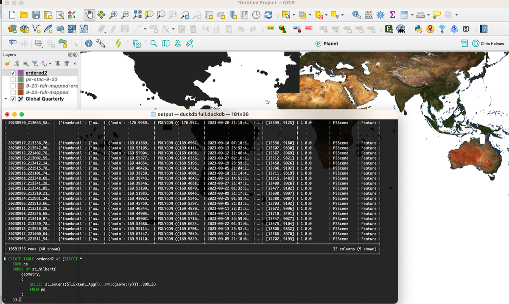Show more Layers panel tools chevron
The image size is (509, 304).
[x=76, y=64]
